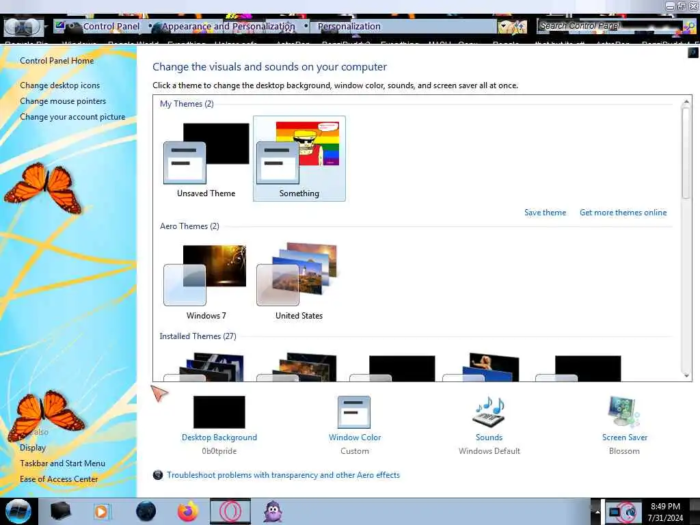
Task: Click the Windows Default sounds label
Action: (x=489, y=451)
